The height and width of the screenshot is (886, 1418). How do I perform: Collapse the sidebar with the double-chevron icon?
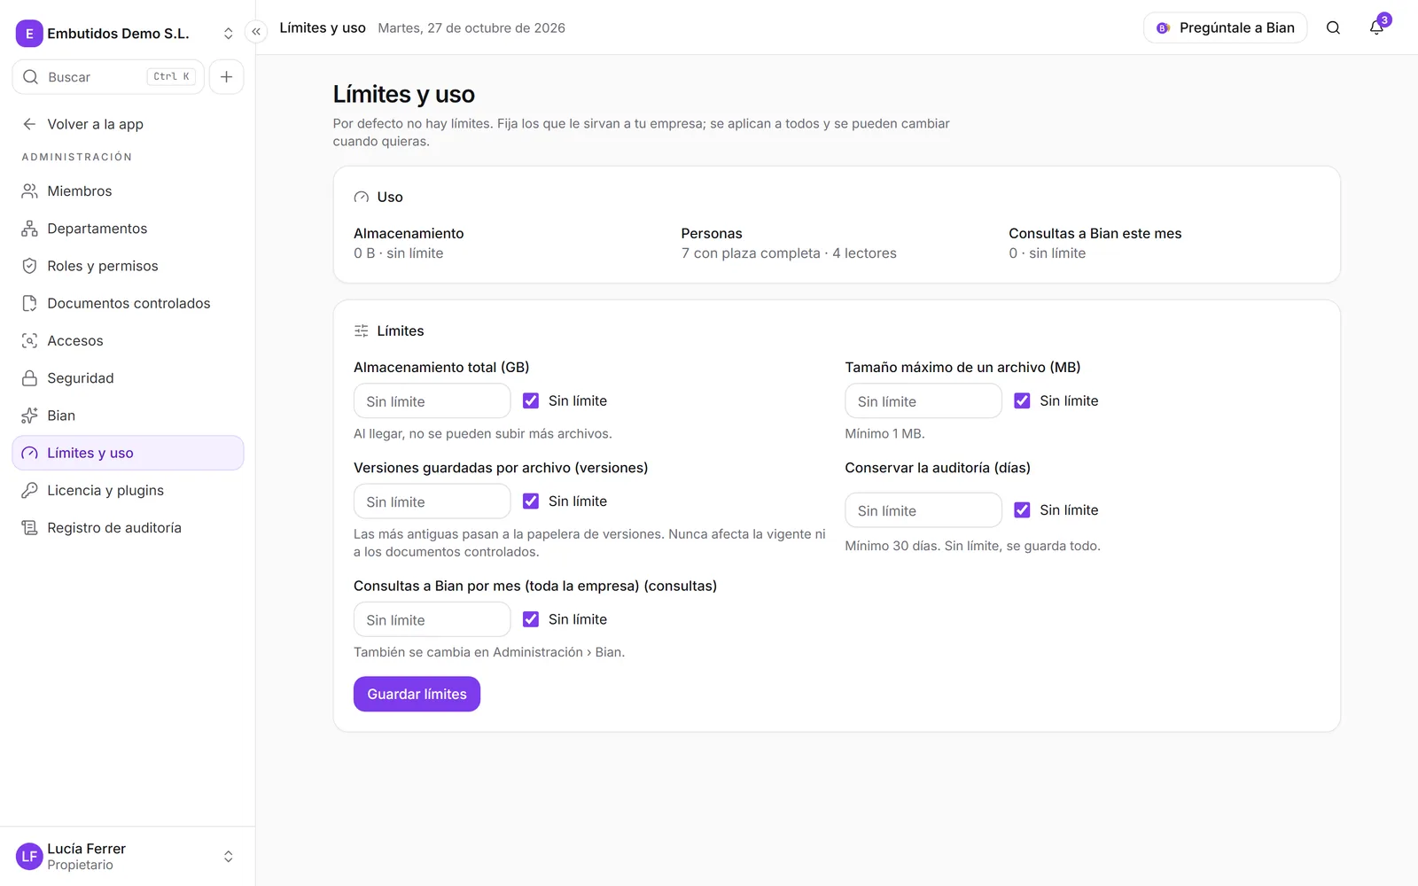pyautogui.click(x=256, y=32)
